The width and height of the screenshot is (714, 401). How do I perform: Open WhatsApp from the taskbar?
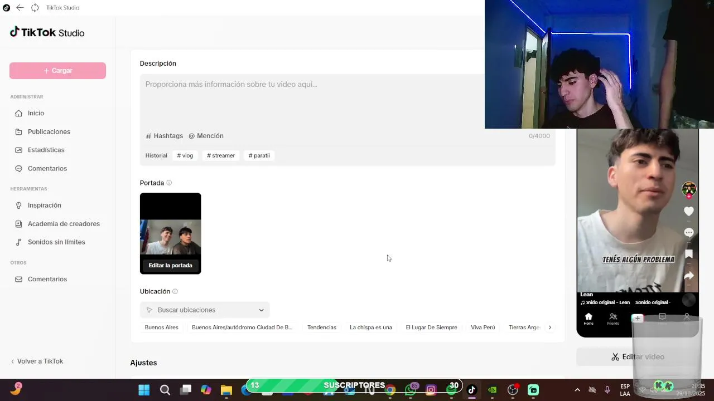click(411, 390)
